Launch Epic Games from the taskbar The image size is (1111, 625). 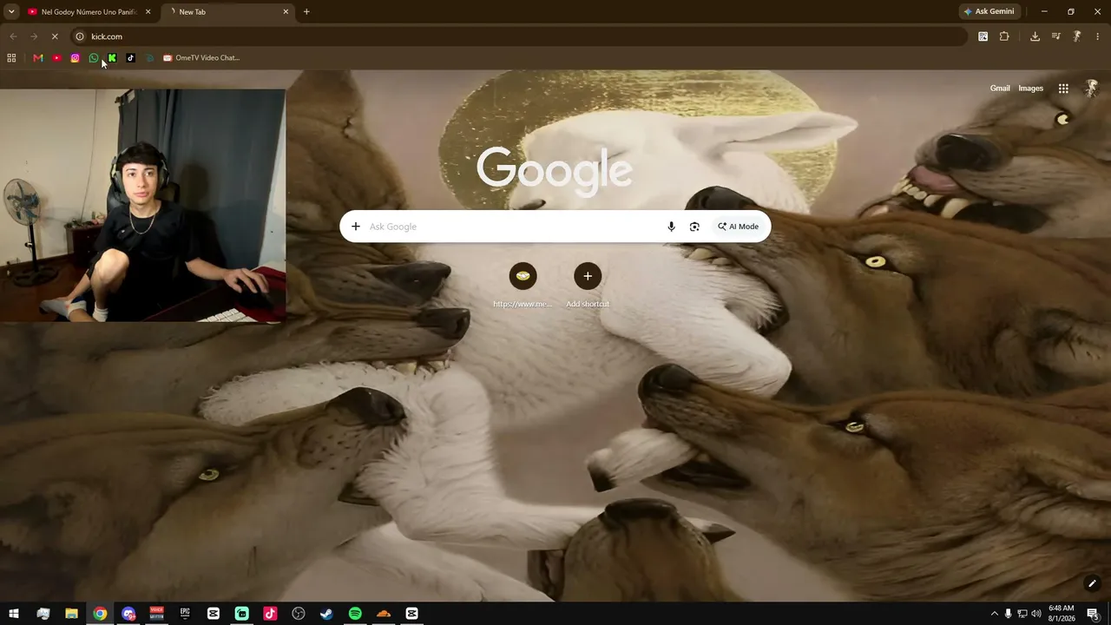click(185, 614)
